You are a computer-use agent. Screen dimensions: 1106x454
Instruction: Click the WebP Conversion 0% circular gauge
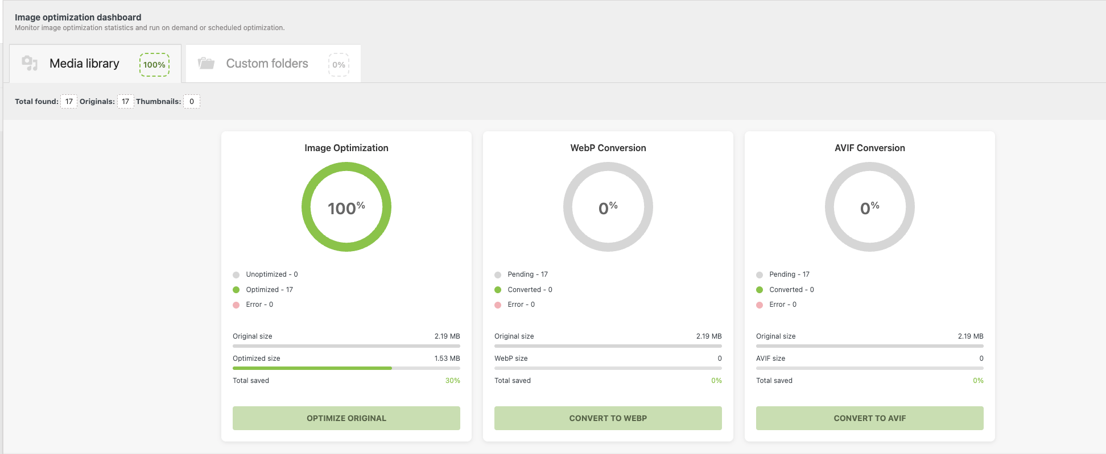point(608,207)
